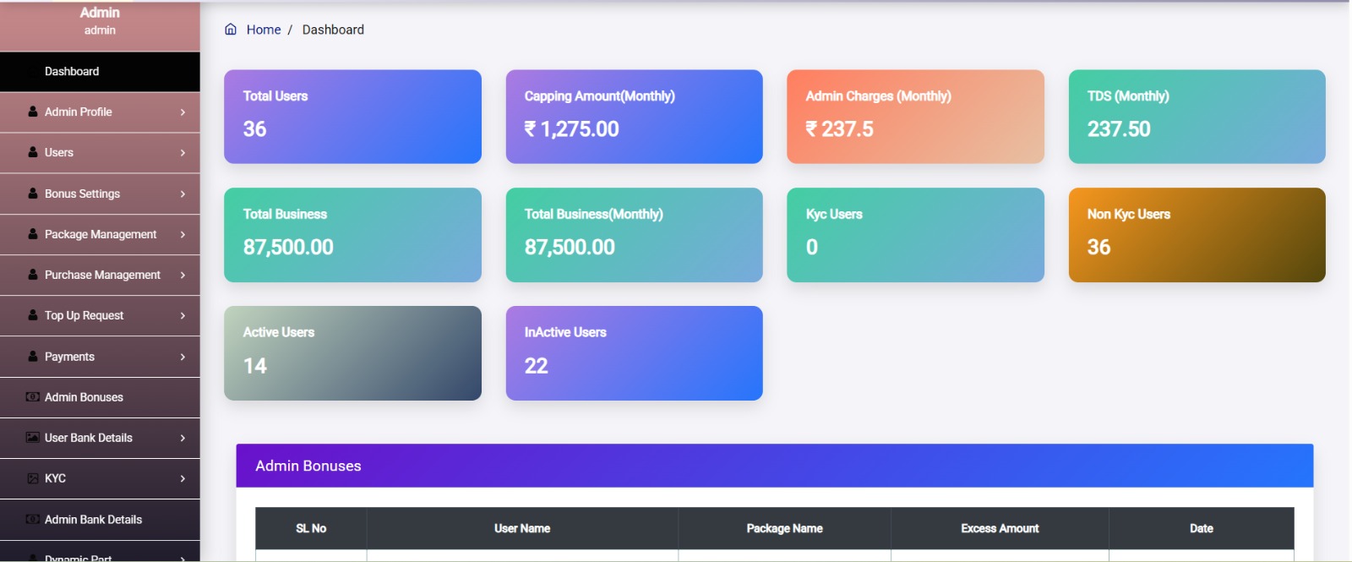1352x562 pixels.
Task: Click the icon beside Bonus Settings
Action: click(33, 194)
